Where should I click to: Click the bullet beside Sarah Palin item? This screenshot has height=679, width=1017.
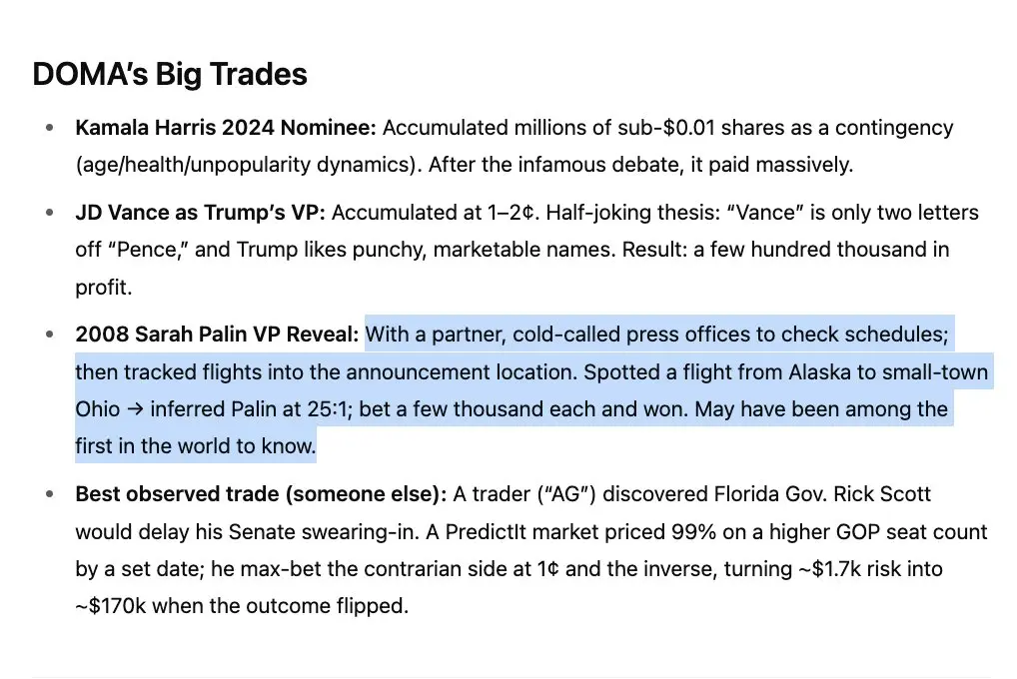pos(50,335)
